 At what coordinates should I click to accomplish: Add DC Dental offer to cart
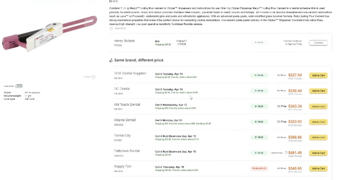[318, 91]
